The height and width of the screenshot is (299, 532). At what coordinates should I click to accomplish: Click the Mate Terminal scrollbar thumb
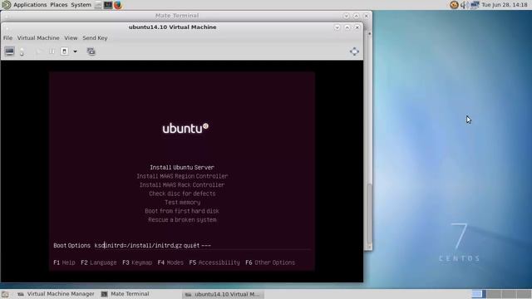(369, 213)
